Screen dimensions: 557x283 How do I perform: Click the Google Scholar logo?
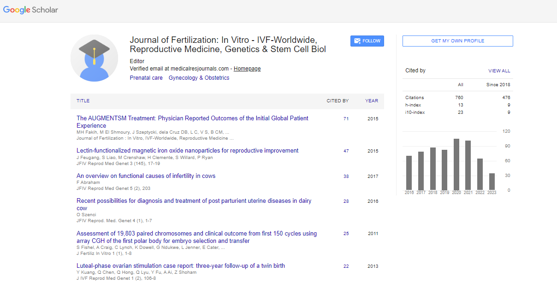coord(30,10)
